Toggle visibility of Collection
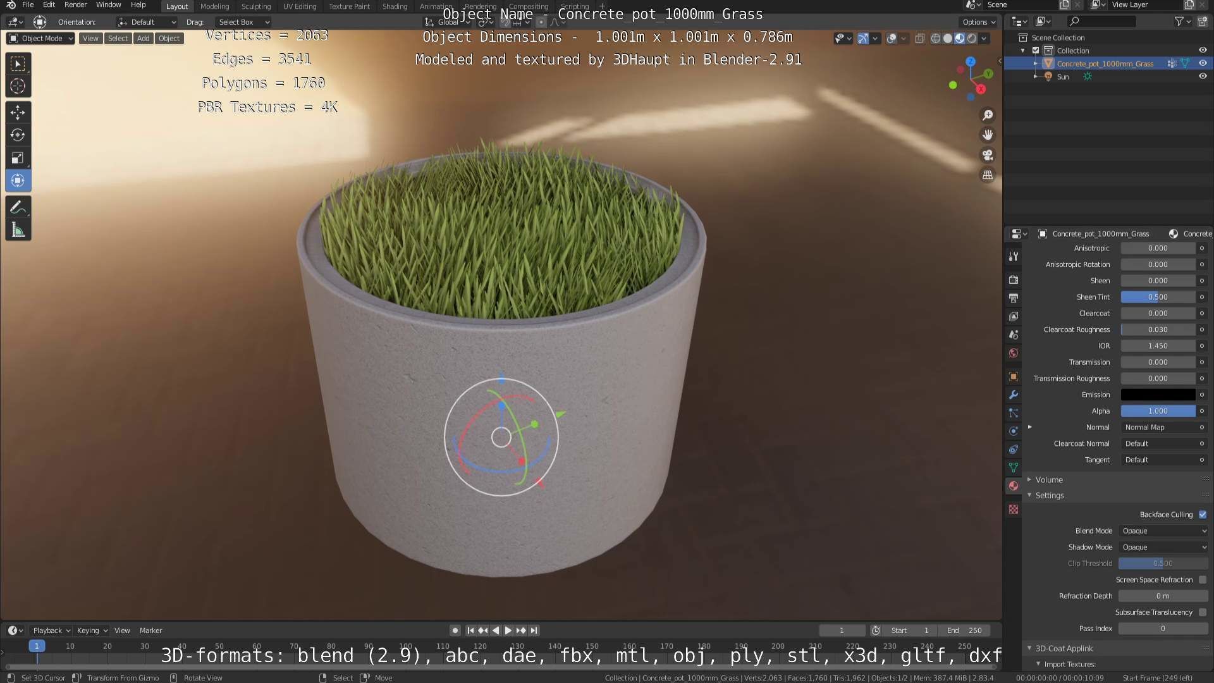Viewport: 1214px width, 683px height. [1203, 51]
